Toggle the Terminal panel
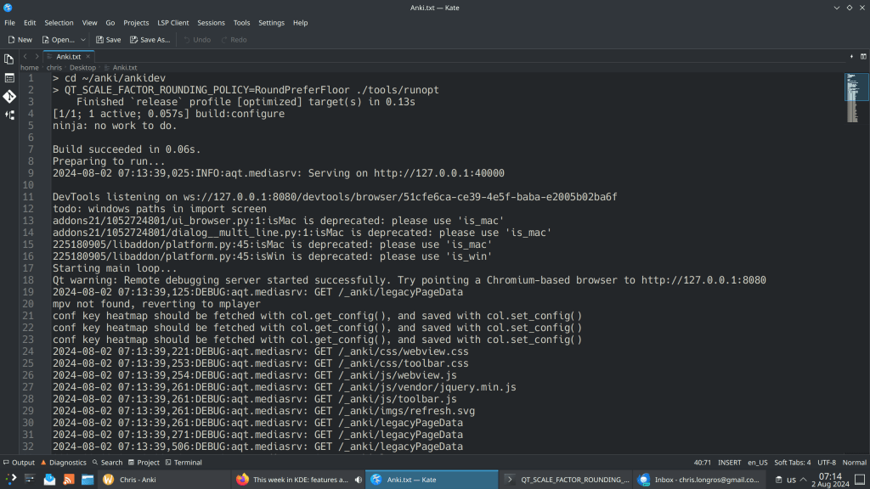 point(183,463)
